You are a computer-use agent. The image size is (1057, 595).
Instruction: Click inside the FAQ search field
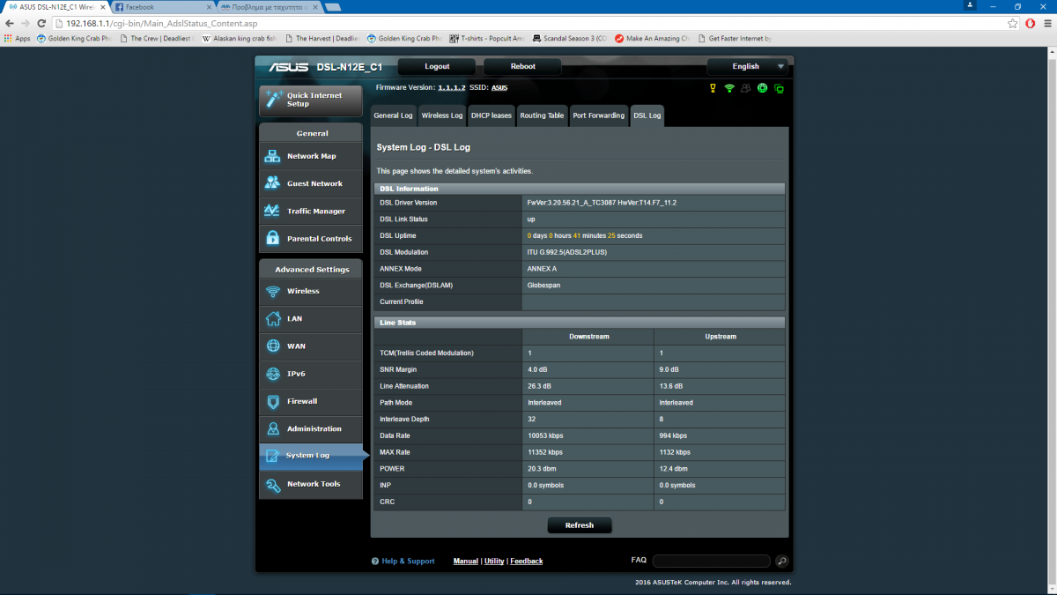point(711,561)
